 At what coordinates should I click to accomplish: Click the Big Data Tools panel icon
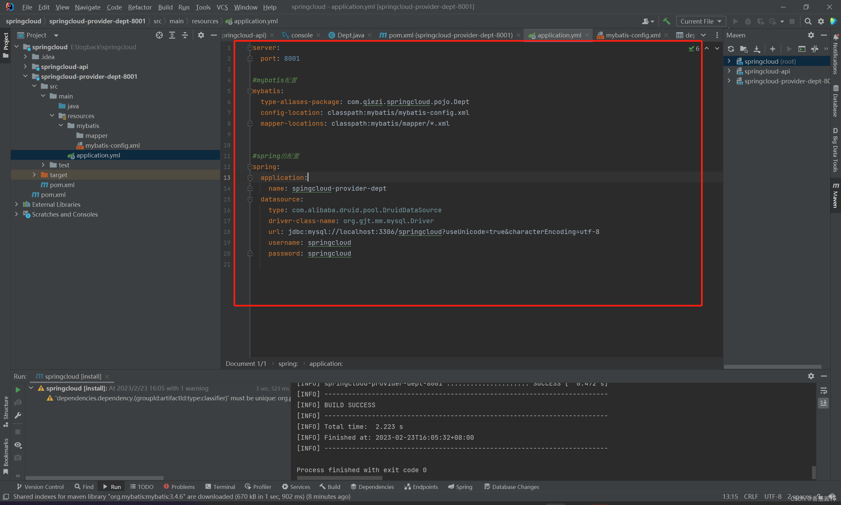coord(834,155)
